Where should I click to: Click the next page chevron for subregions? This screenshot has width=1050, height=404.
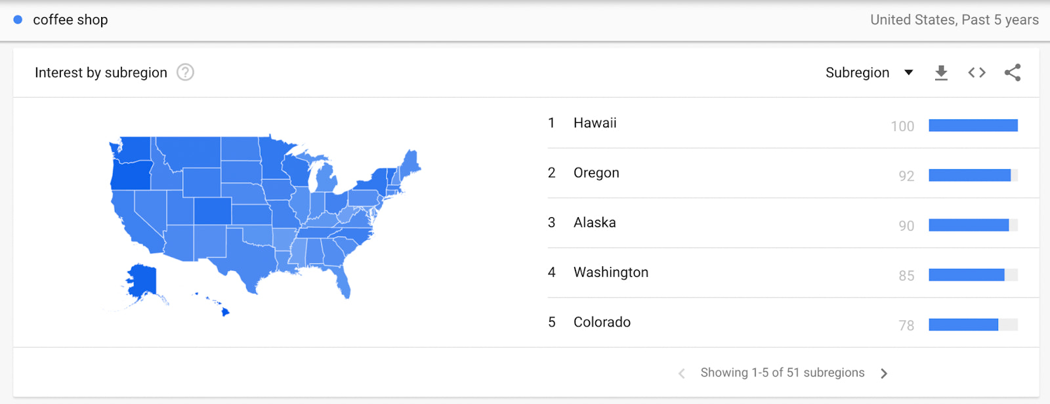(x=883, y=373)
